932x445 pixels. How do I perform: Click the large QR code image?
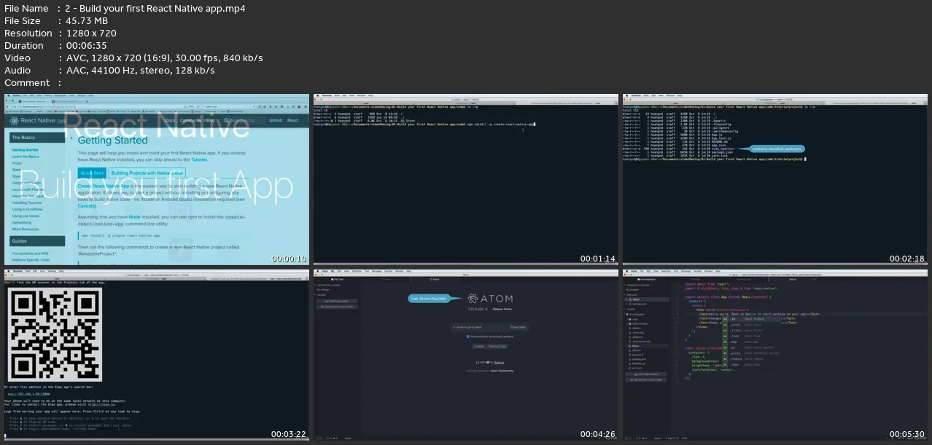56,333
